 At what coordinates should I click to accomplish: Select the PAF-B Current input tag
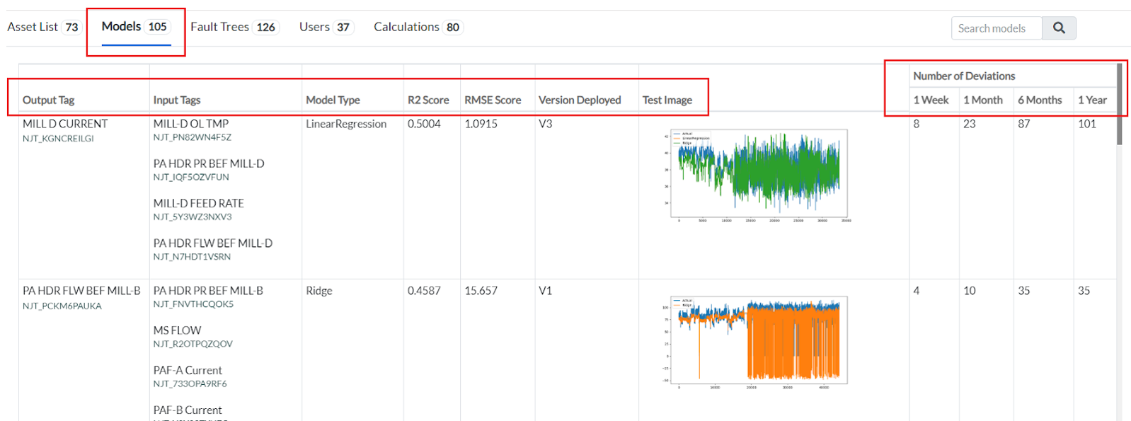[188, 410]
